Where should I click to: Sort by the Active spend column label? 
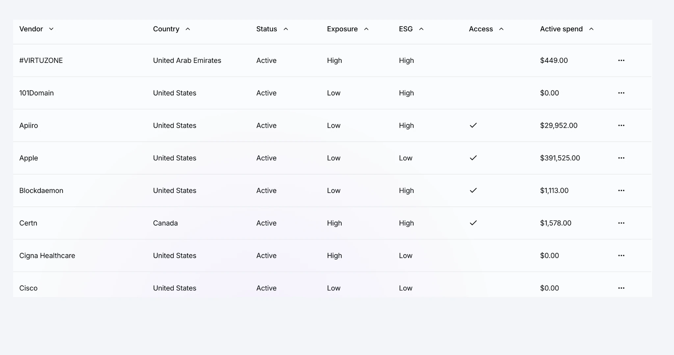click(x=561, y=29)
